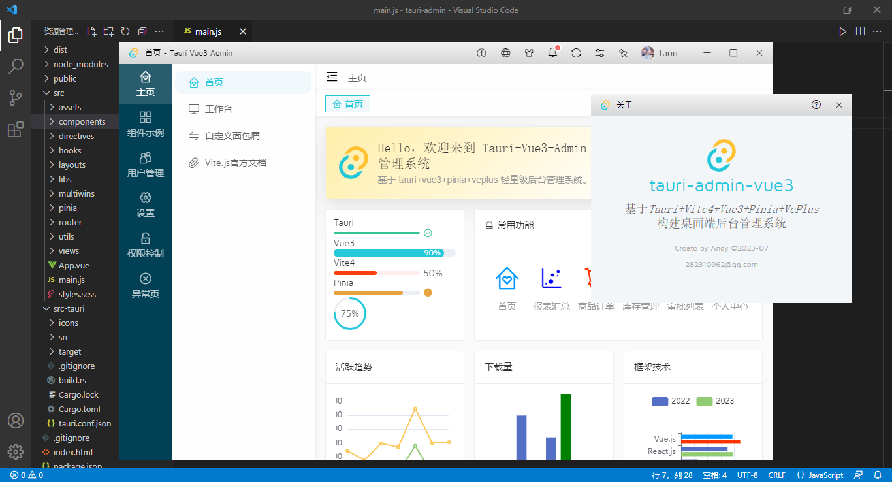Screen dimensions: 892x482
Task: Open 自定义面包屑 submenu item
Action: pos(243,136)
